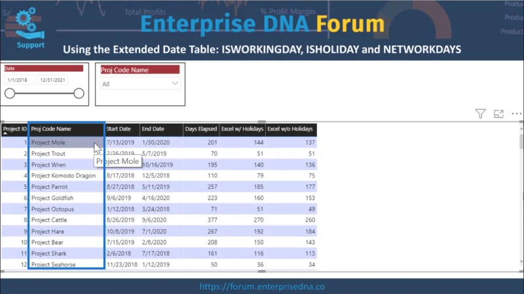524x294 pixels.
Task: Select the left date slider handle
Action: coord(10,93)
